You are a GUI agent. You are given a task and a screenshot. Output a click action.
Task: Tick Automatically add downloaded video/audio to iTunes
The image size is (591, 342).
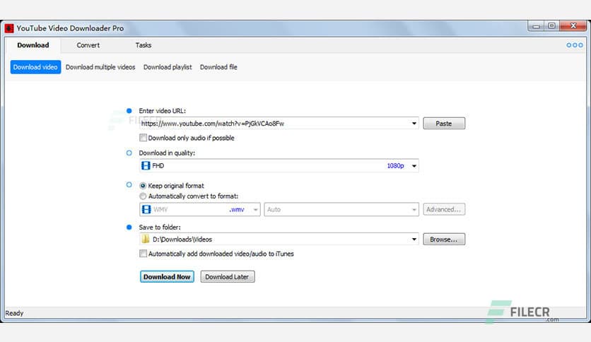144,254
